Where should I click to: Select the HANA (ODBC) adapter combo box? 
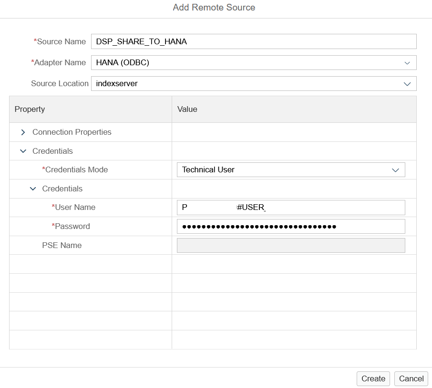[254, 63]
